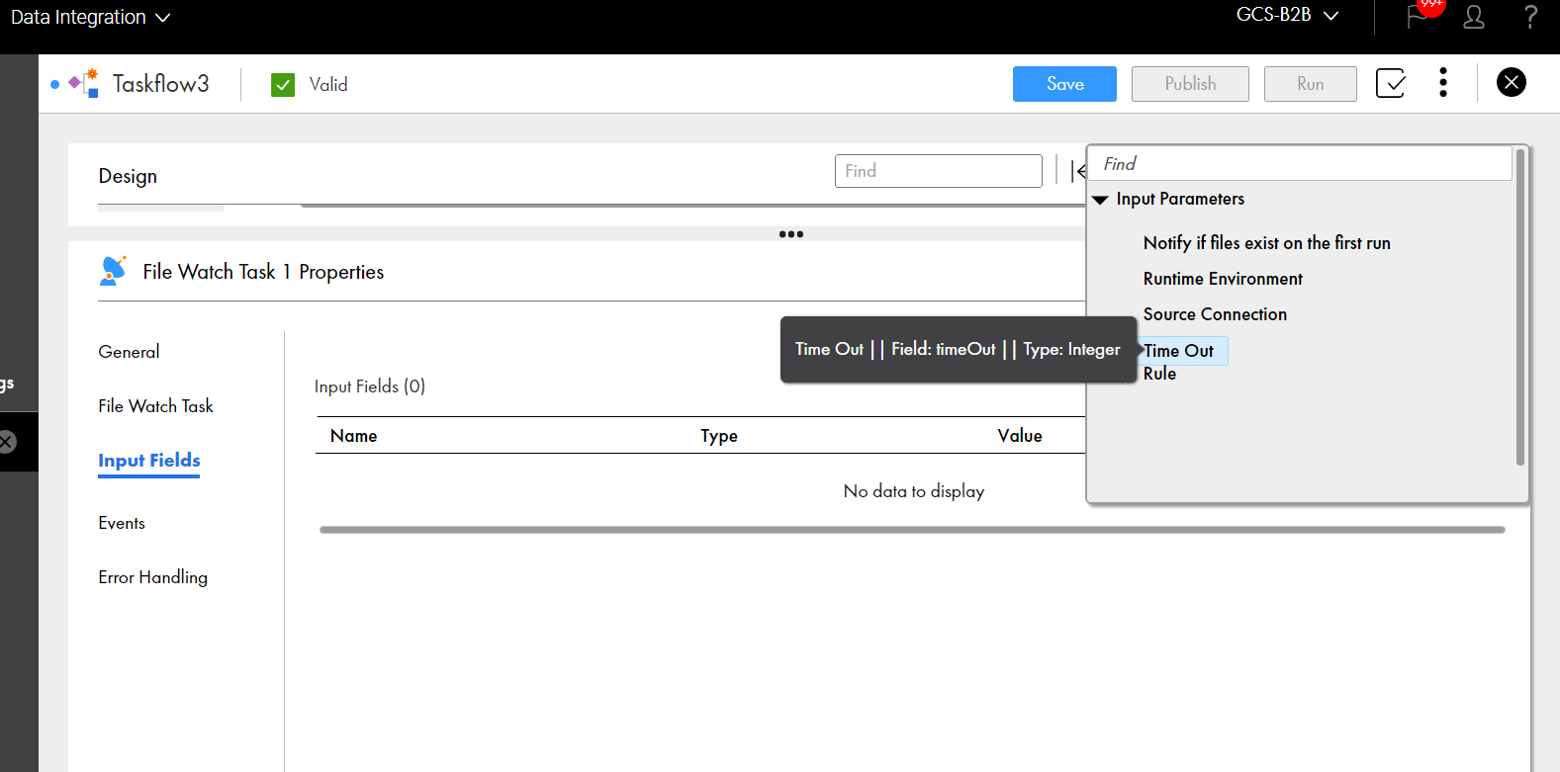Open the notifications flag icon
This screenshot has height=772, width=1560.
tap(1420, 17)
